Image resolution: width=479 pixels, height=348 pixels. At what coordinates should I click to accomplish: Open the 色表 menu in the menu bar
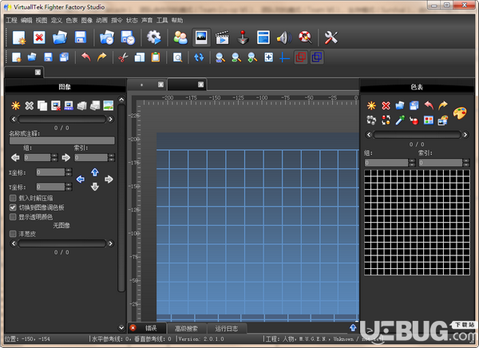[72, 20]
